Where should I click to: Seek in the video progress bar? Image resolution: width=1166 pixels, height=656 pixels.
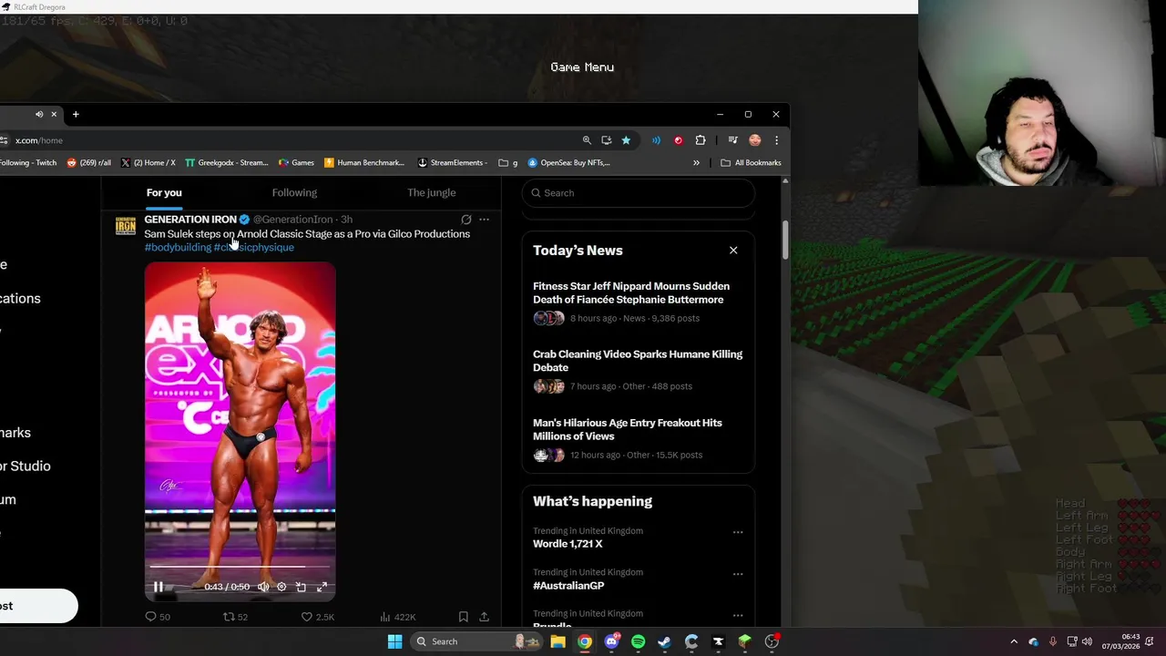click(240, 567)
